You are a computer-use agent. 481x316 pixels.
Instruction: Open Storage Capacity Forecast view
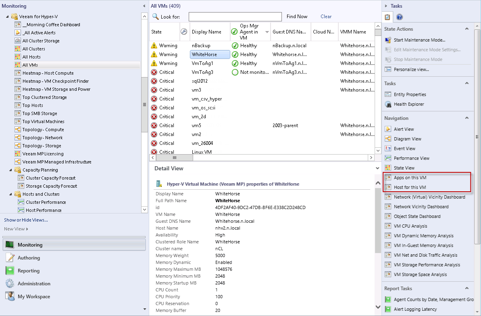(x=51, y=186)
